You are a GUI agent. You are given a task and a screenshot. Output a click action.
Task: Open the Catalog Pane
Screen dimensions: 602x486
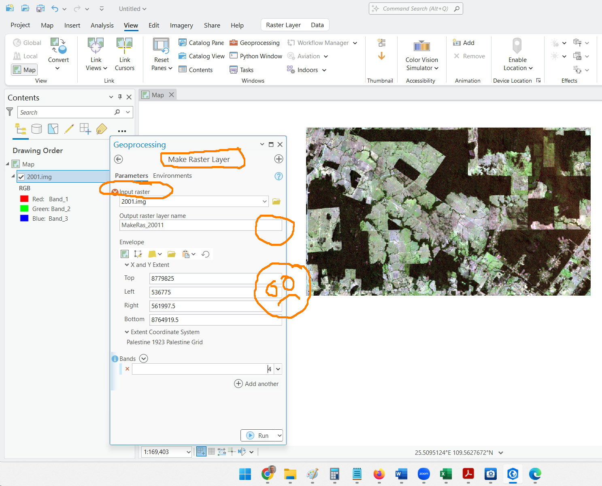(201, 43)
